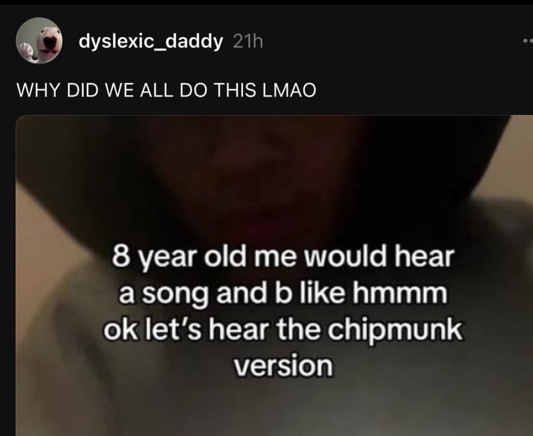Click the word 'version' in the overlay
This screenshot has width=533, height=436.
283,366
